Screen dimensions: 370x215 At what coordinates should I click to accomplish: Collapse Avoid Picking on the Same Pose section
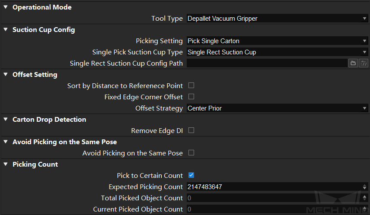(x=6, y=142)
